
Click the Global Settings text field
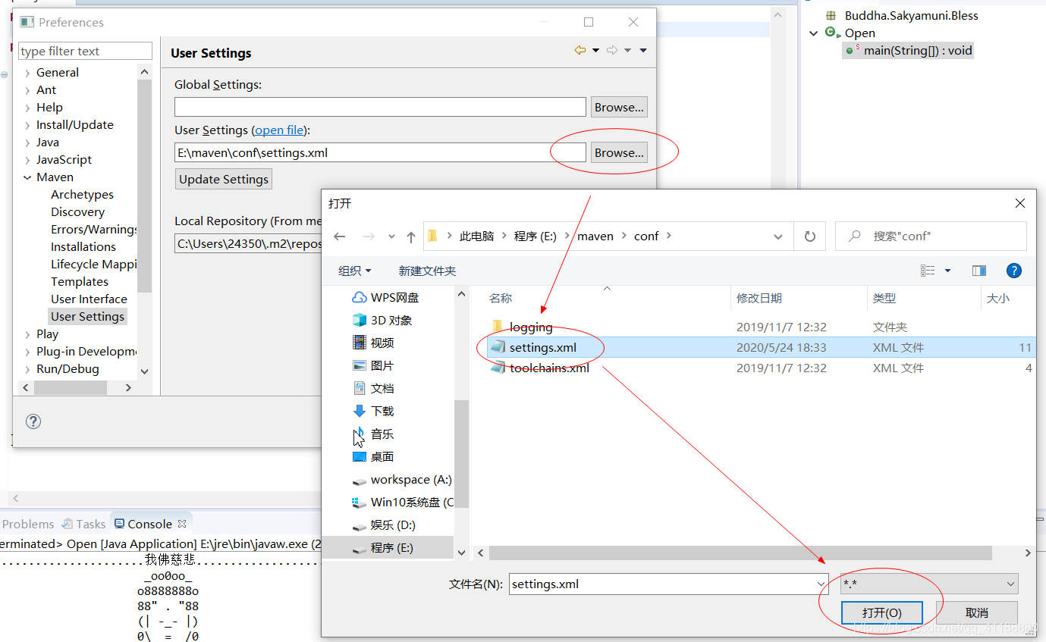(x=380, y=107)
